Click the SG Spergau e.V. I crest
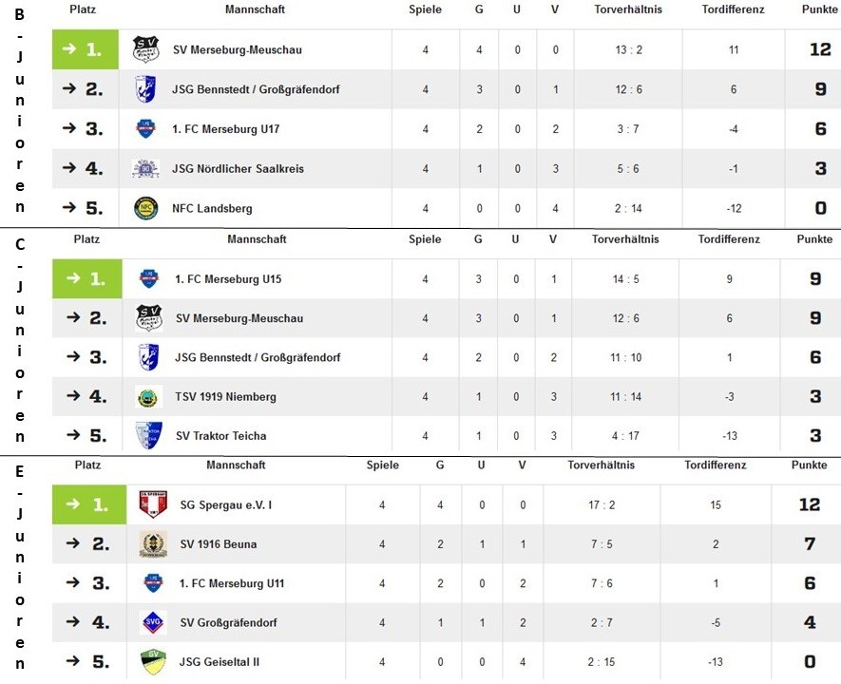841x684 pixels. pos(153,504)
